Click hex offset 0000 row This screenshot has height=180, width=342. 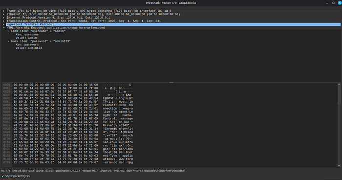tap(7, 85)
